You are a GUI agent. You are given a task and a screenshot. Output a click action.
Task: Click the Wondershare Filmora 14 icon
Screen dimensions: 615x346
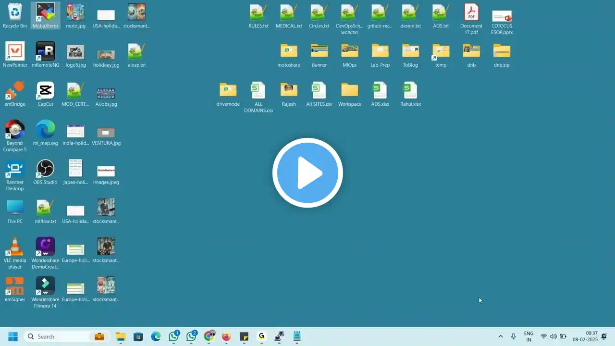tap(45, 292)
